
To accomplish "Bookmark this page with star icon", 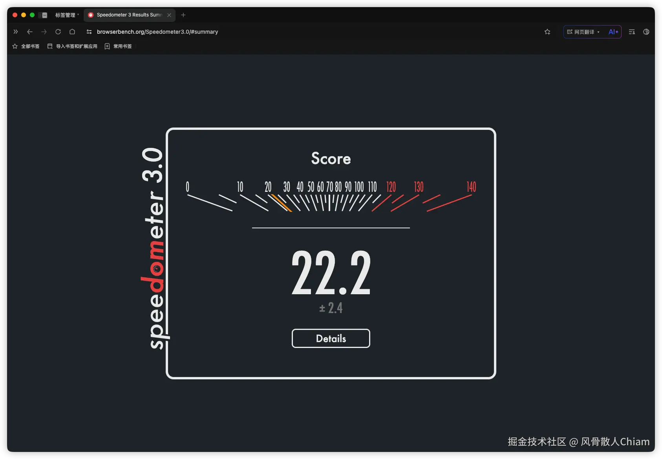I will pos(547,32).
